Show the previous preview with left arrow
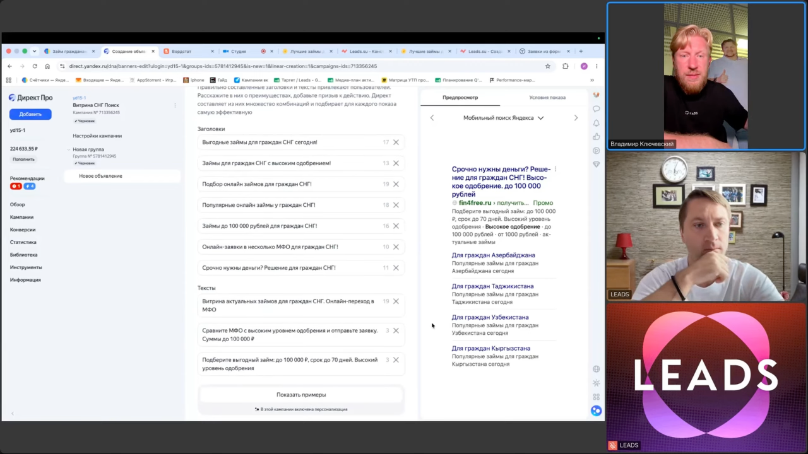 tap(432, 118)
